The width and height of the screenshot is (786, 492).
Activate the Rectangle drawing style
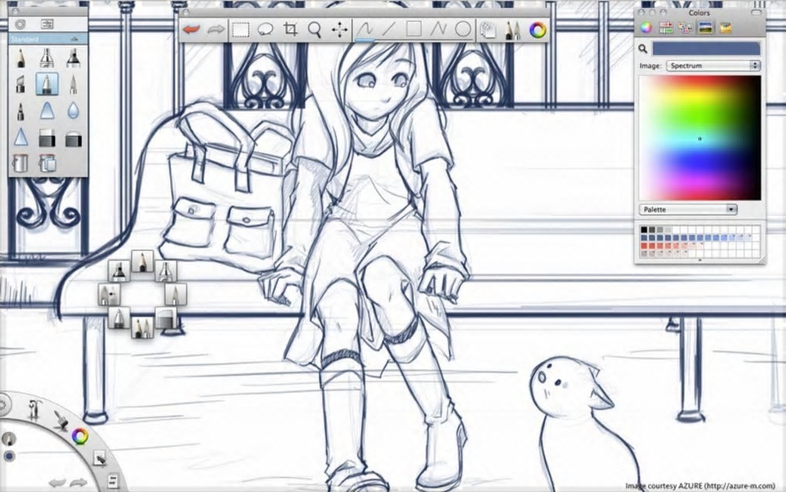414,29
